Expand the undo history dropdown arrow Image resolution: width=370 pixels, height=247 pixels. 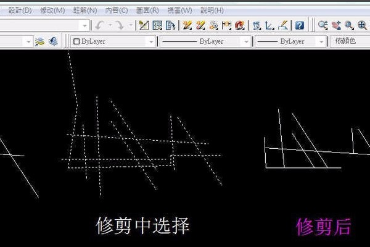coord(109,25)
